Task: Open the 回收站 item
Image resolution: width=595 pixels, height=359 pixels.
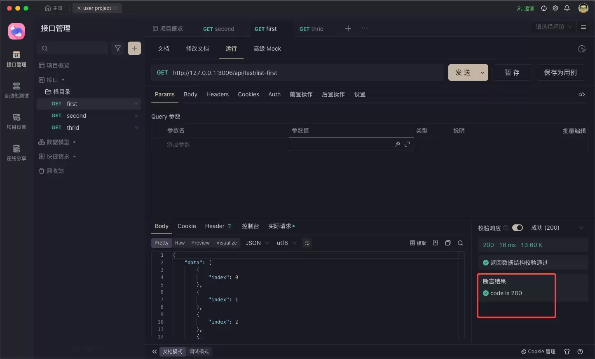Action: (52, 171)
